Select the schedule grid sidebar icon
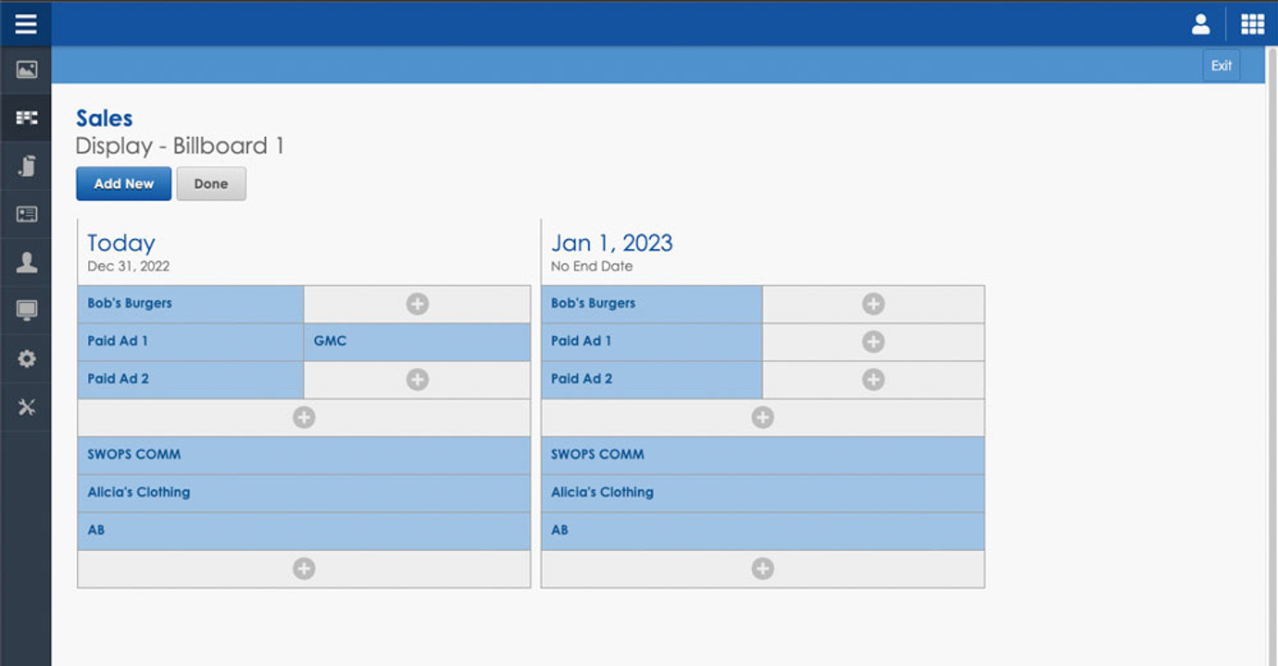1278x666 pixels. point(26,118)
